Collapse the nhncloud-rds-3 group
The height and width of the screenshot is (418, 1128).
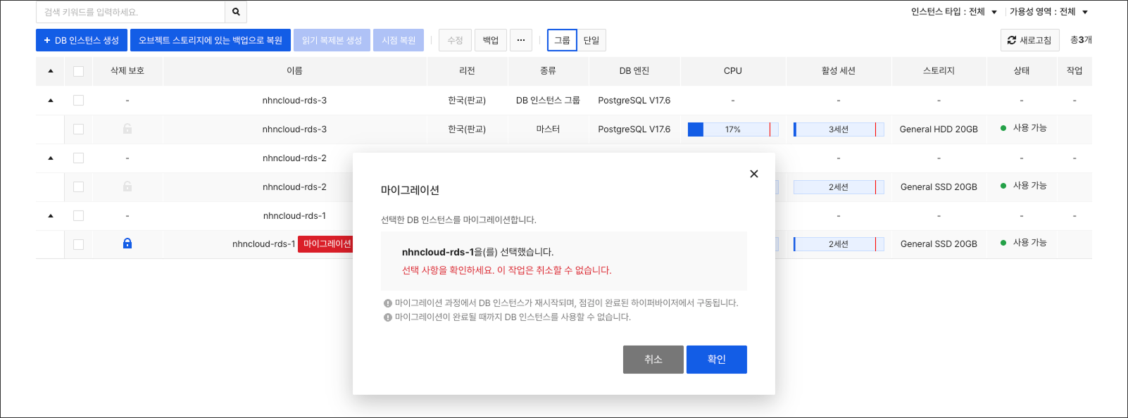[x=51, y=101]
